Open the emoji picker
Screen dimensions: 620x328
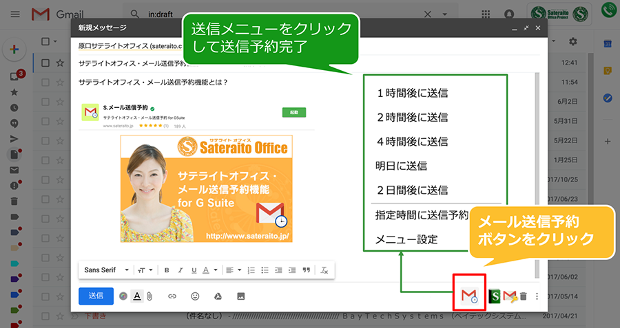coord(195,296)
